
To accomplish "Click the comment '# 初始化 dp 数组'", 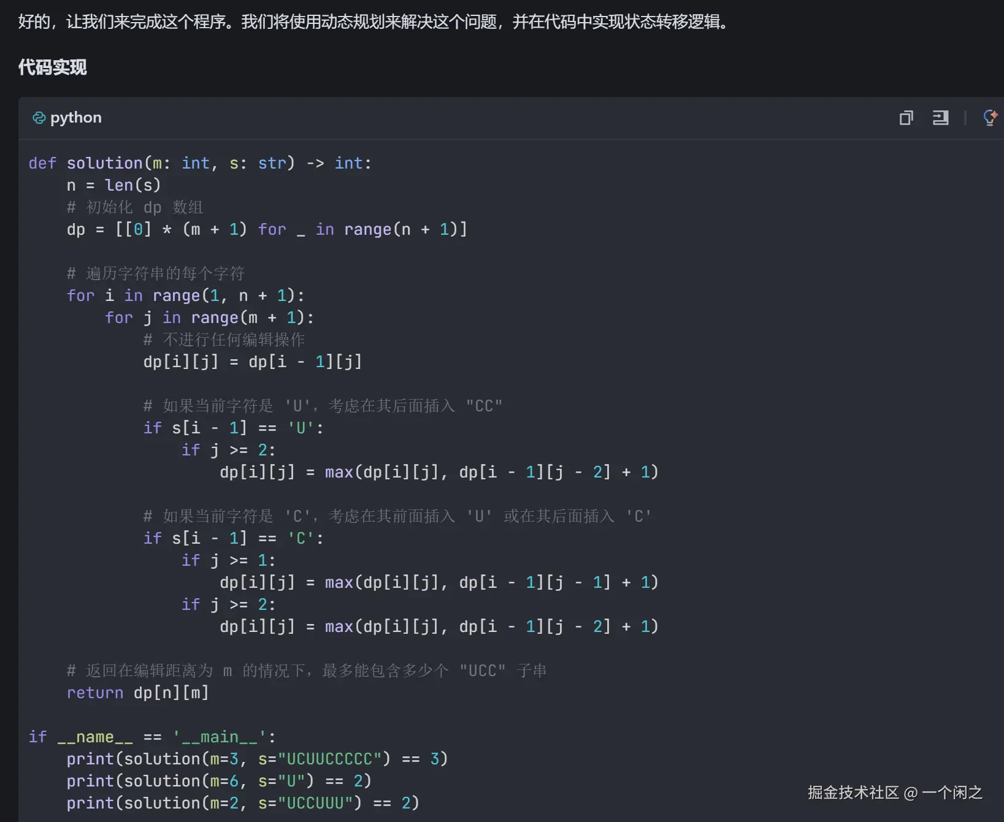I will pos(135,207).
